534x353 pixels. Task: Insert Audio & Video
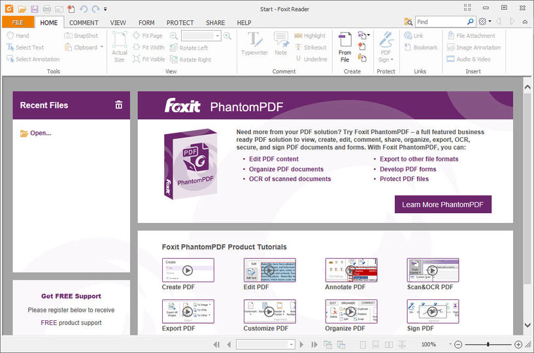click(469, 59)
